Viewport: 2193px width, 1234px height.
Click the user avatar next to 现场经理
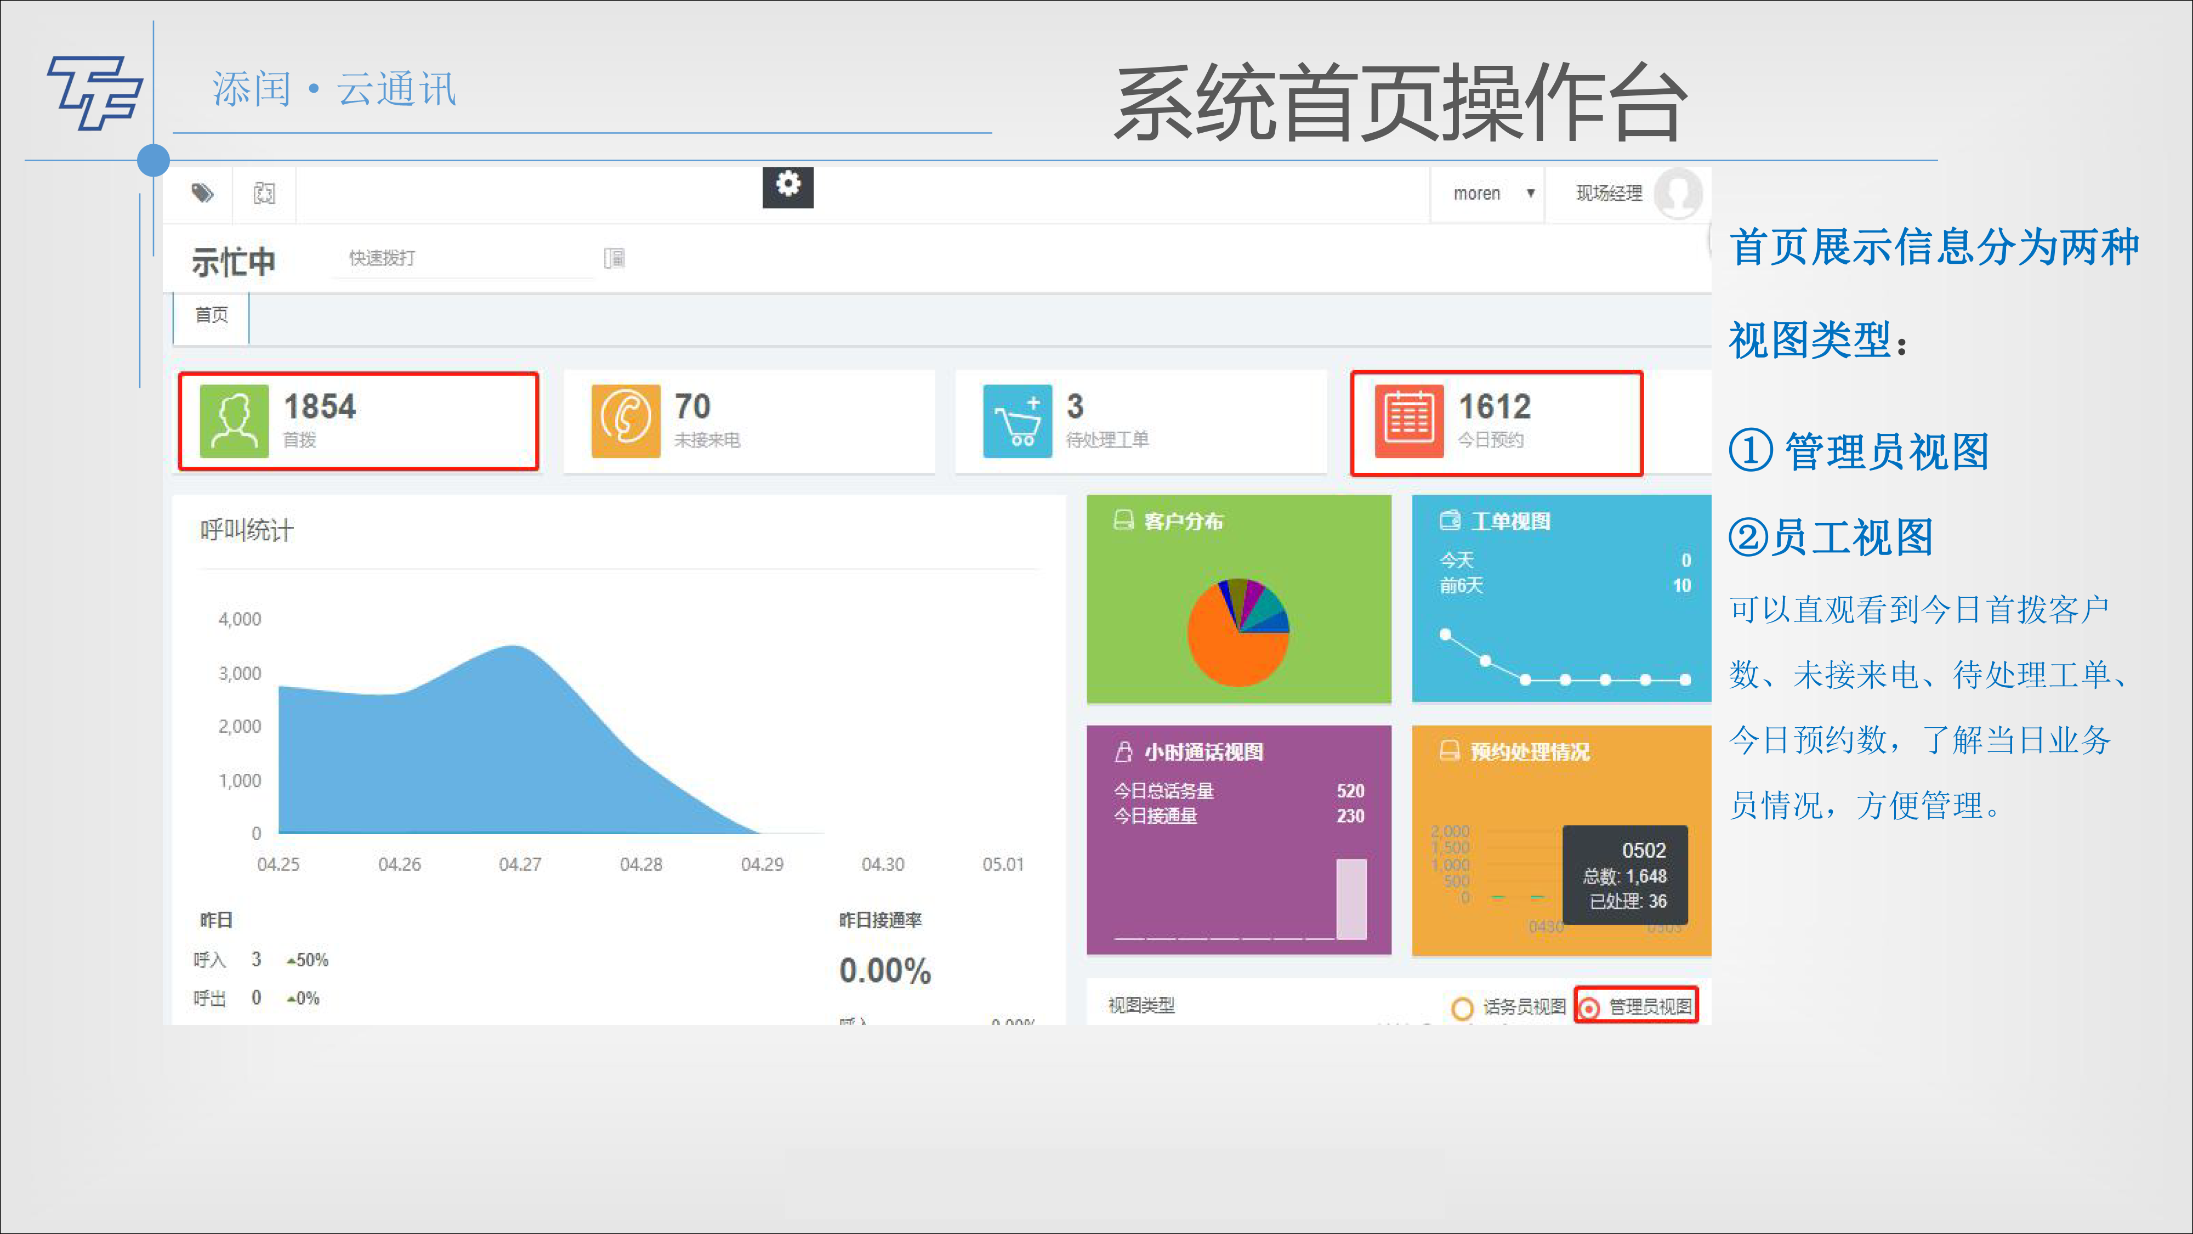coord(1677,193)
